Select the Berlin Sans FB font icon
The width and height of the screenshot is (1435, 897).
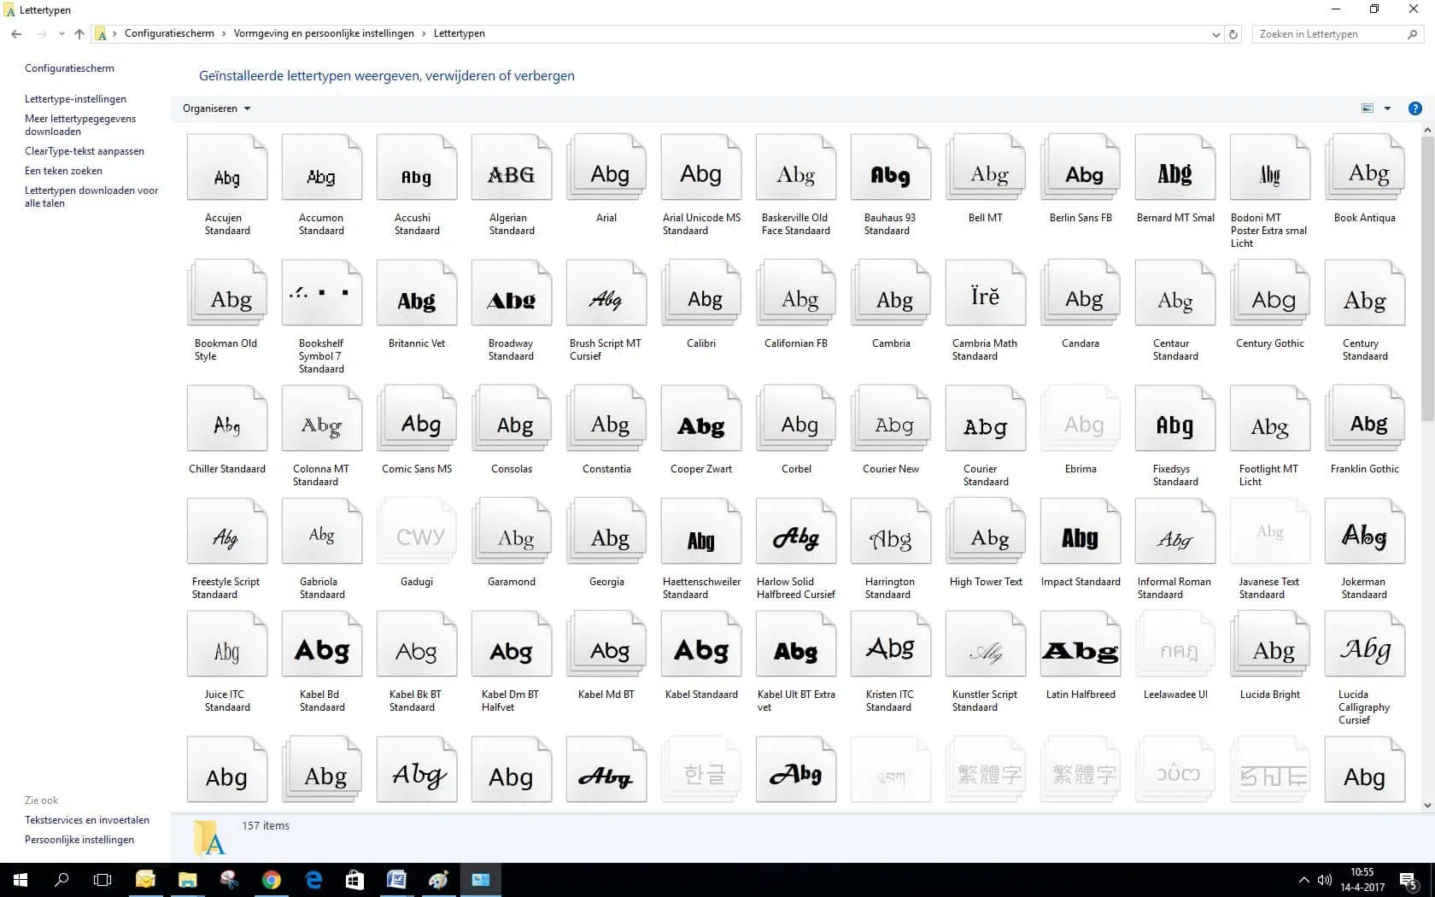(1081, 167)
